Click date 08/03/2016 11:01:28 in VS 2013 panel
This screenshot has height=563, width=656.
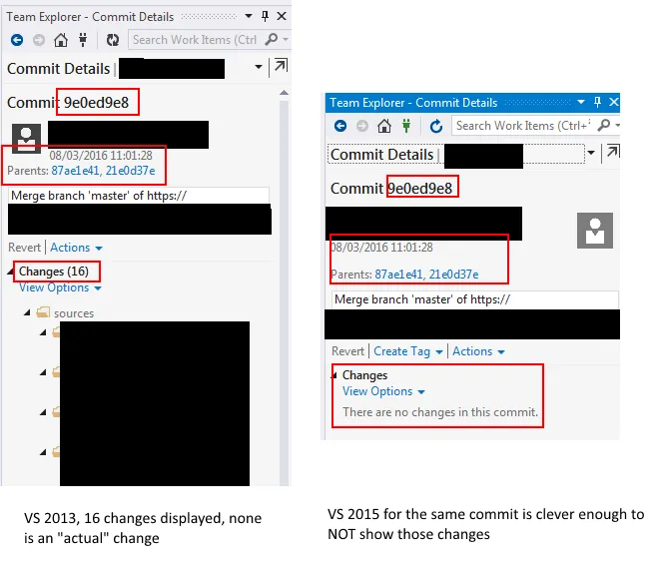[101, 156]
